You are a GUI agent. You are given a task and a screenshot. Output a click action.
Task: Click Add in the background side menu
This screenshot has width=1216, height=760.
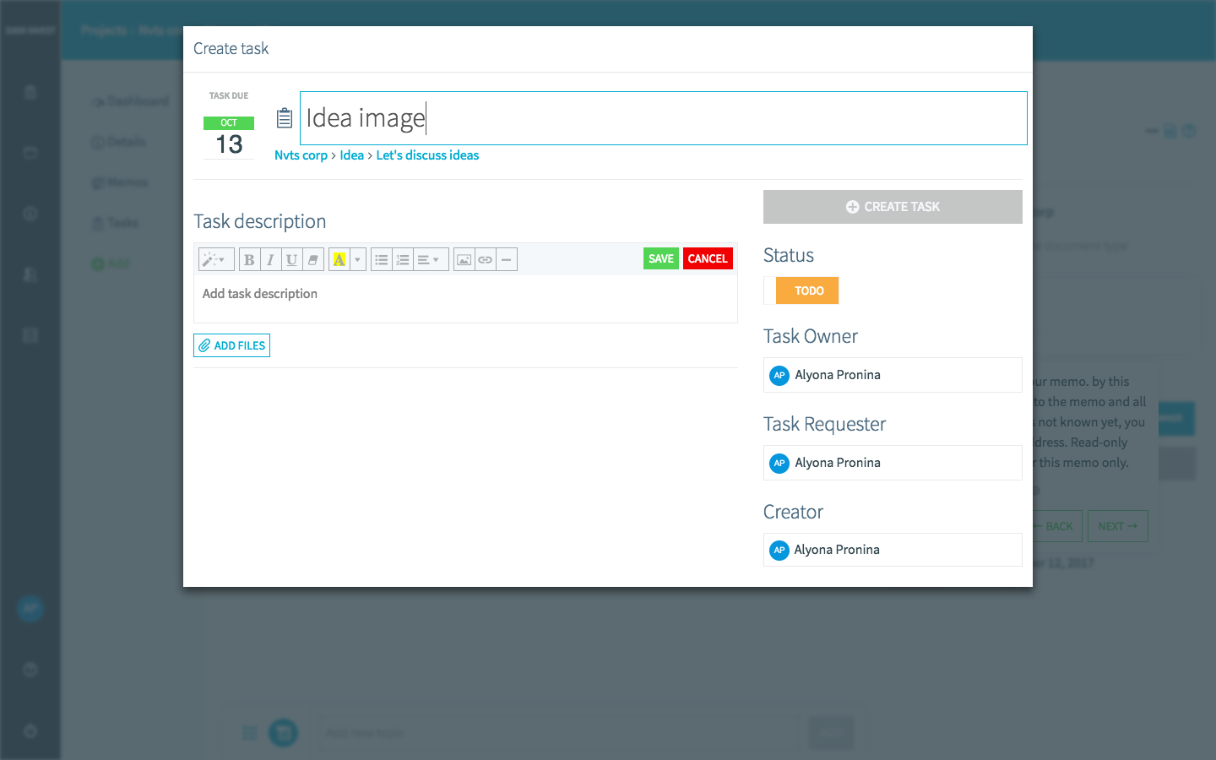(111, 263)
